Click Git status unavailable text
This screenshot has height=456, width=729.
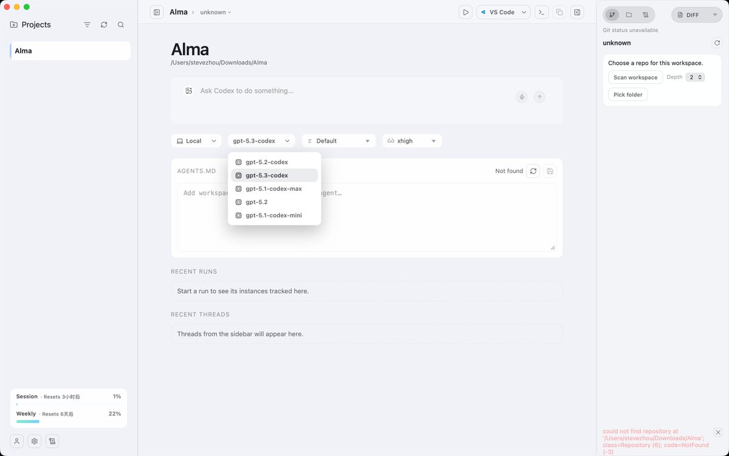(630, 30)
